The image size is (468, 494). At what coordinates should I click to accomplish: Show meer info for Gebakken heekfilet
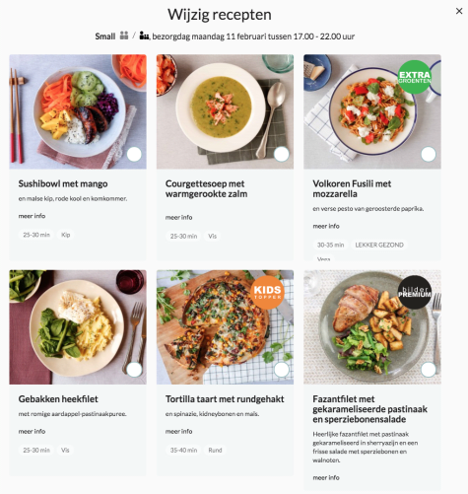point(32,431)
